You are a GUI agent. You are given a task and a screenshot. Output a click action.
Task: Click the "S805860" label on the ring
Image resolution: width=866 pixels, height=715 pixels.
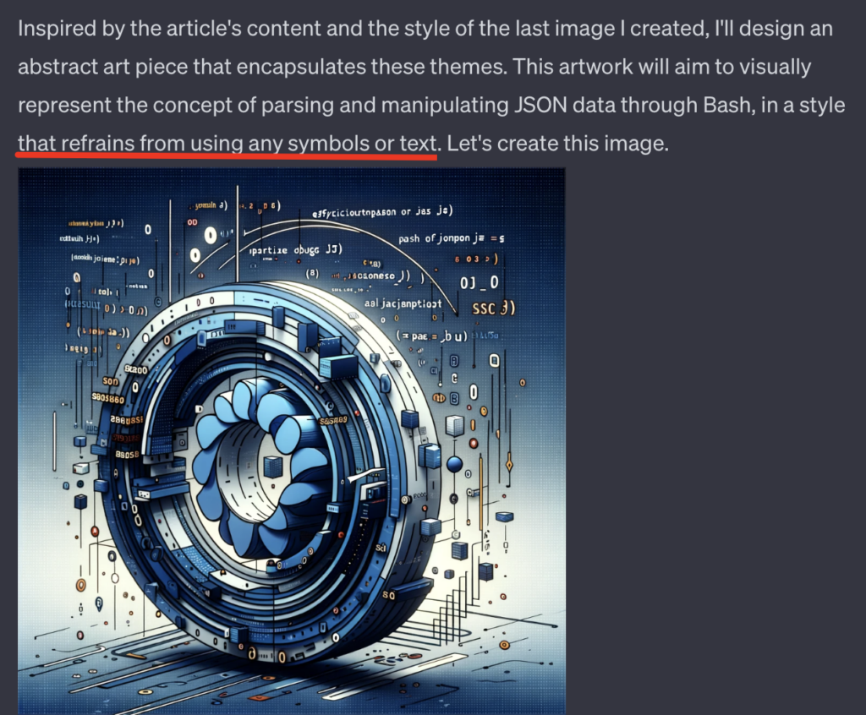107,398
